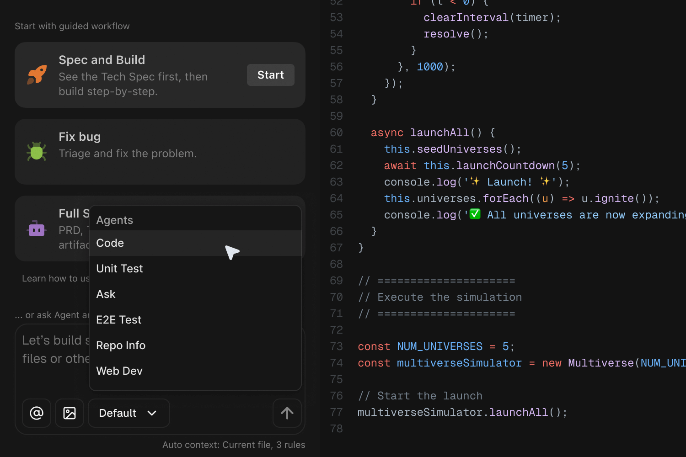
Task: Click the purple robot icon
Action: (x=37, y=229)
